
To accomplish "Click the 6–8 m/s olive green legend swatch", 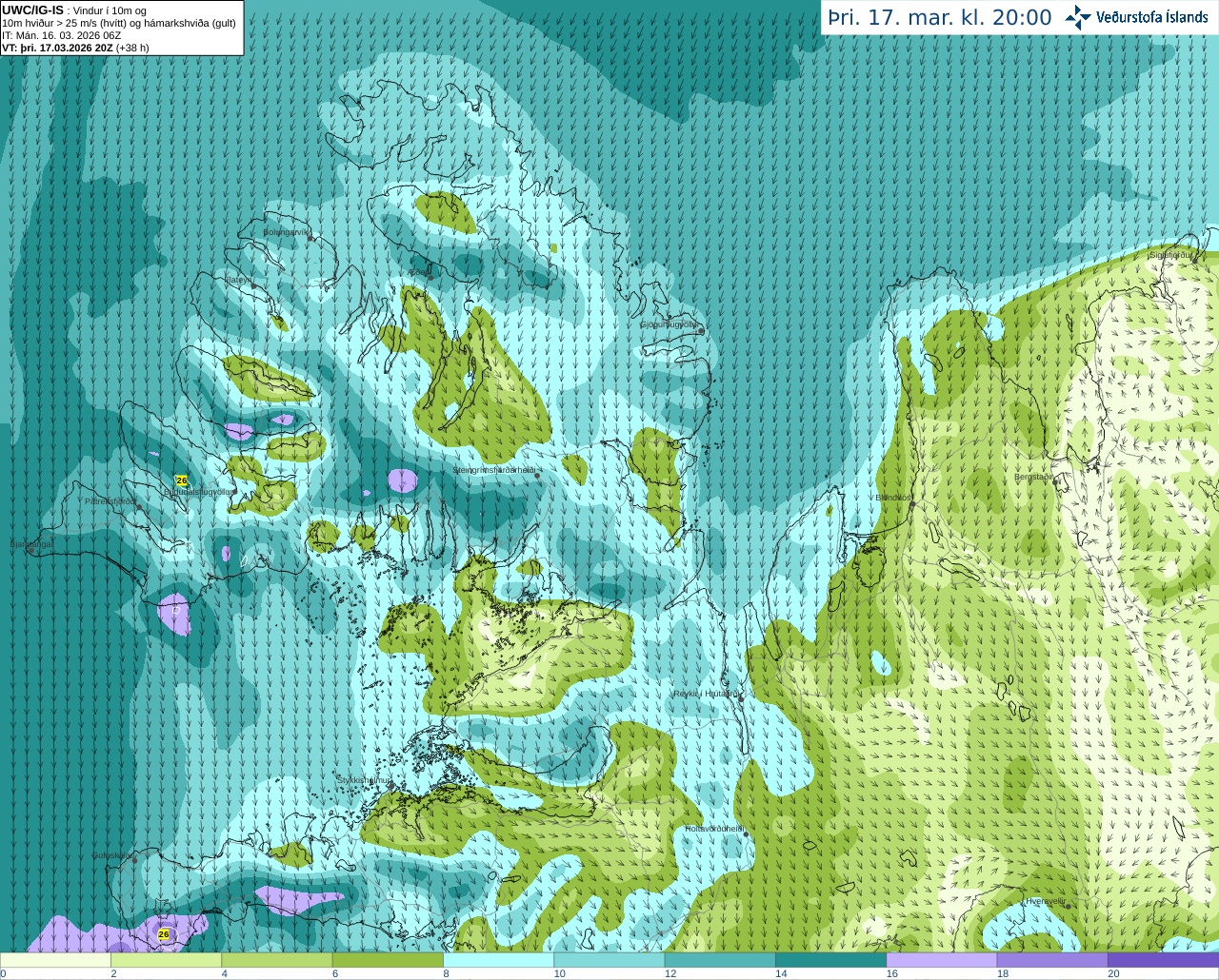I will (x=388, y=960).
